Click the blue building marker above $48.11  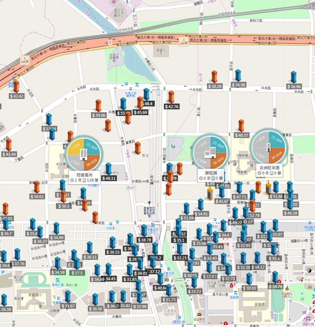point(108,168)
